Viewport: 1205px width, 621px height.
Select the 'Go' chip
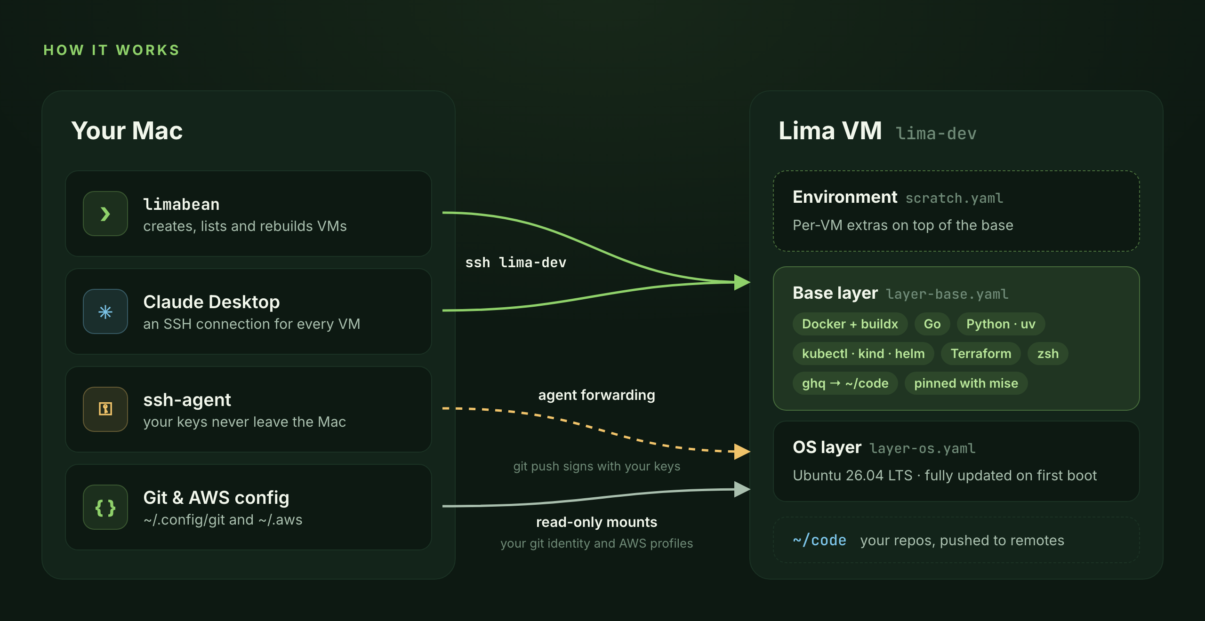[x=932, y=324]
